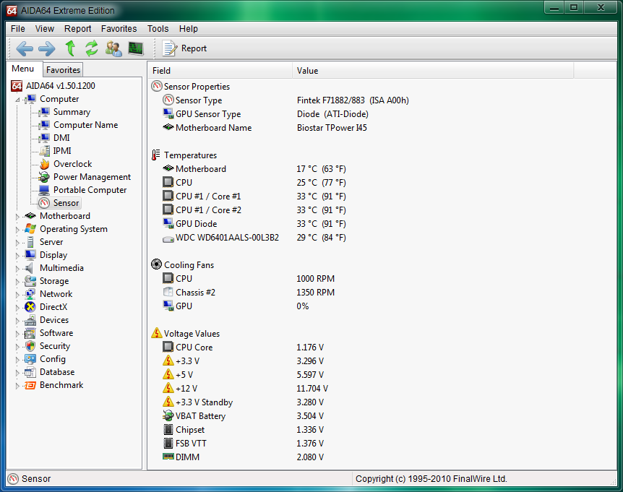The height and width of the screenshot is (492, 623).
Task: Select the Portable Computer laptop icon
Action: click(44, 190)
